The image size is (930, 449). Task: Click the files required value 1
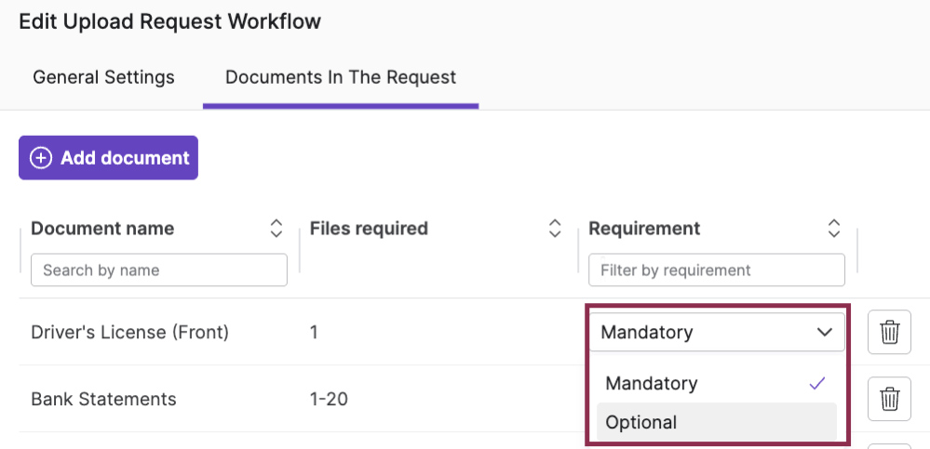pyautogui.click(x=314, y=332)
